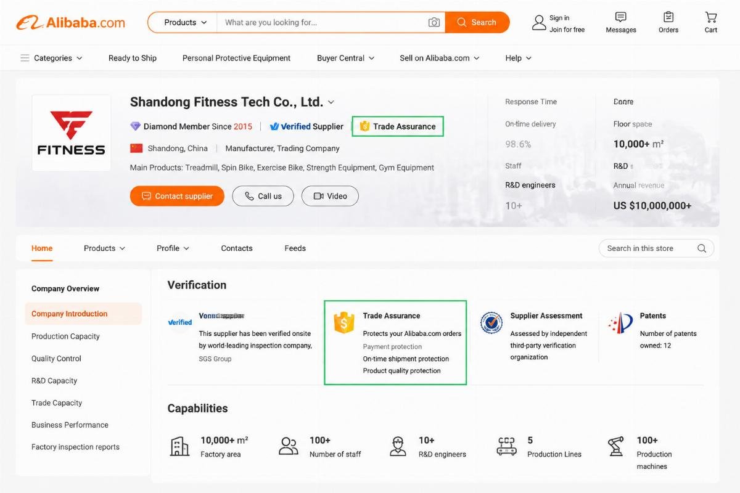Click the Verified logo in Verification section
This screenshot has width=740, height=493.
(180, 322)
